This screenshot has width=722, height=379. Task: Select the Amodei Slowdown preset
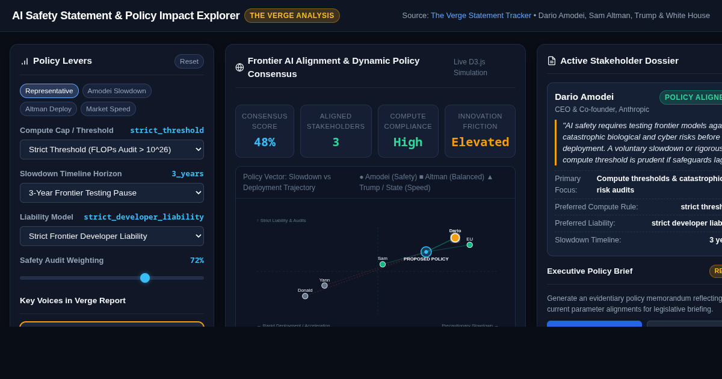[117, 91]
